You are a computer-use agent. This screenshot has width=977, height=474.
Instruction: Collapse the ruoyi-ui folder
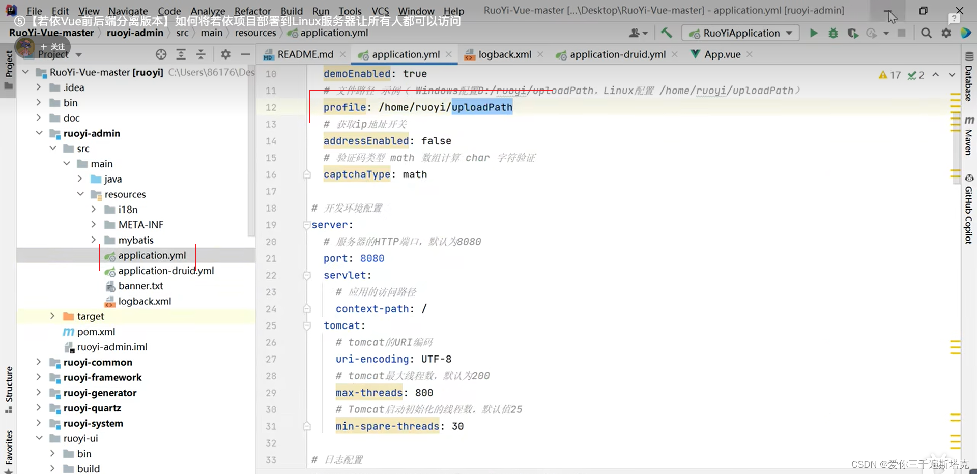(x=39, y=438)
